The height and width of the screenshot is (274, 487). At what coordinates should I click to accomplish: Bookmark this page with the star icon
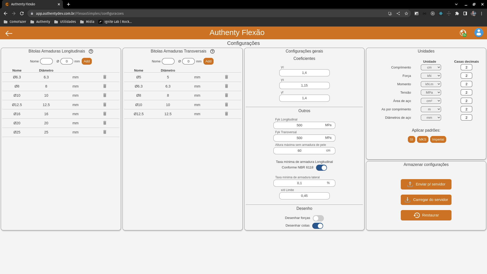pos(406,13)
